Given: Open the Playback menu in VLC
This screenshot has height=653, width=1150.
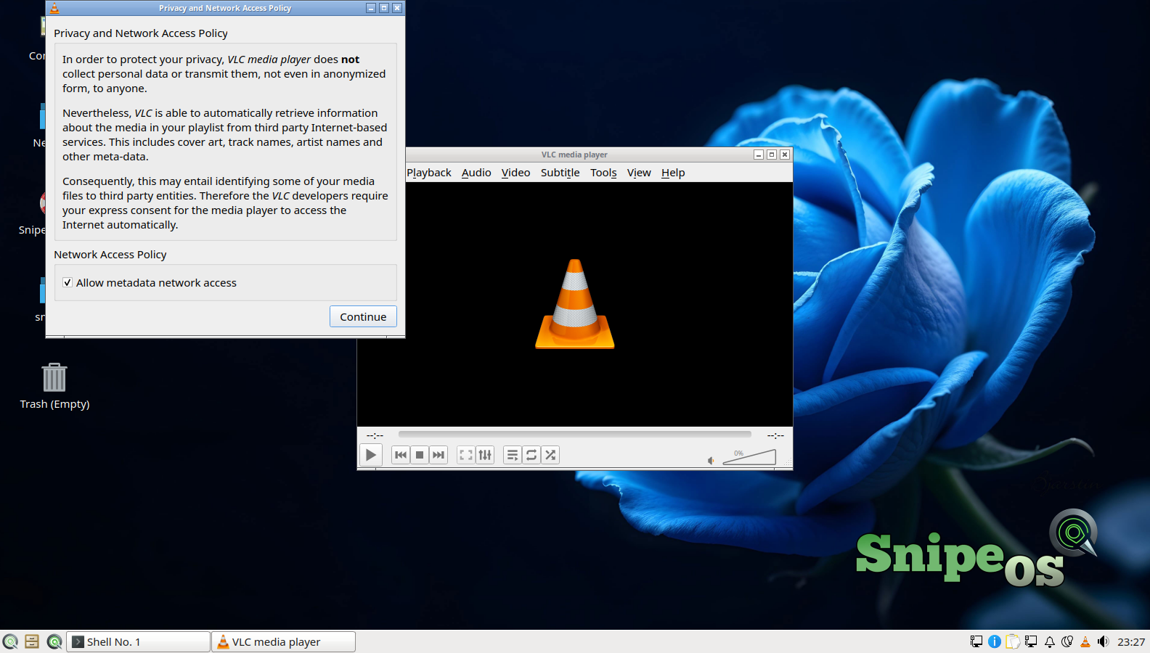Looking at the screenshot, I should point(429,173).
